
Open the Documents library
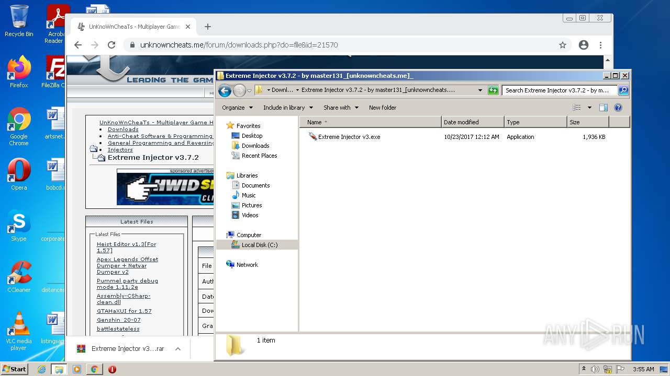255,185
